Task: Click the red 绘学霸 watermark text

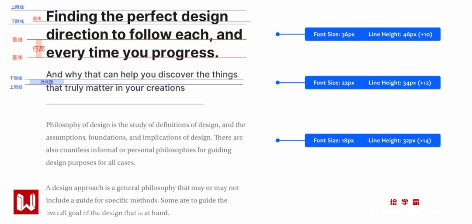Action: click(x=405, y=202)
